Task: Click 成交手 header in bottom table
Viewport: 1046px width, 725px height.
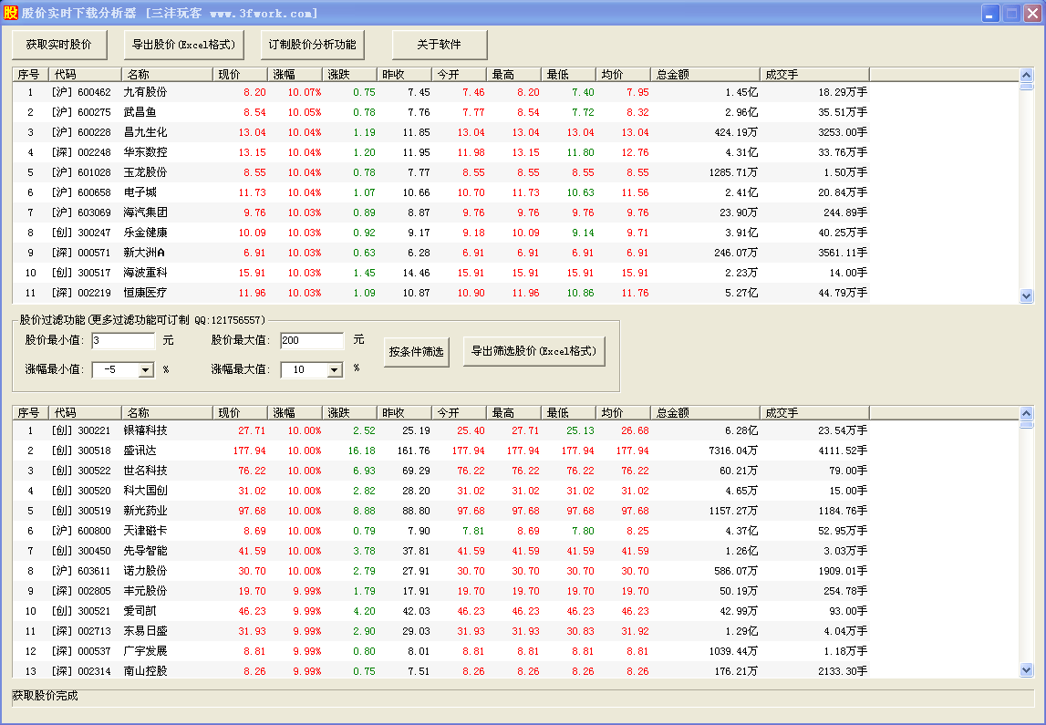Action: 814,413
